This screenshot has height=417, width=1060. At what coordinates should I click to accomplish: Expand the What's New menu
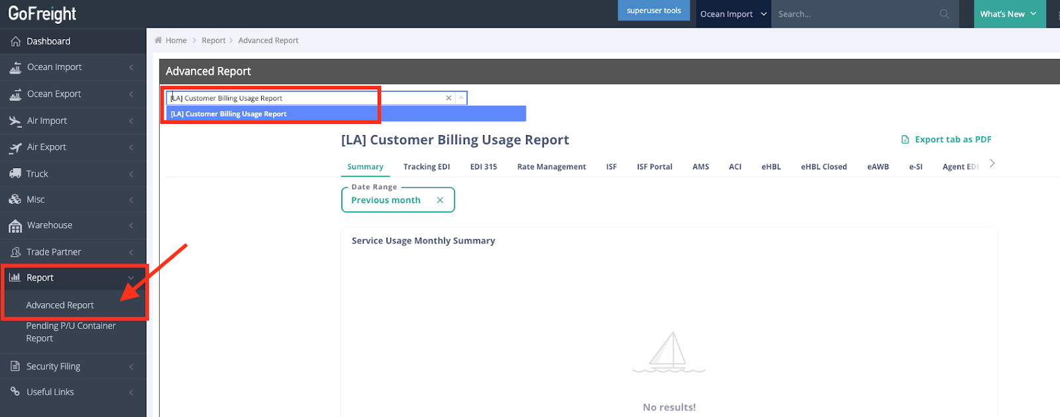tap(1008, 14)
